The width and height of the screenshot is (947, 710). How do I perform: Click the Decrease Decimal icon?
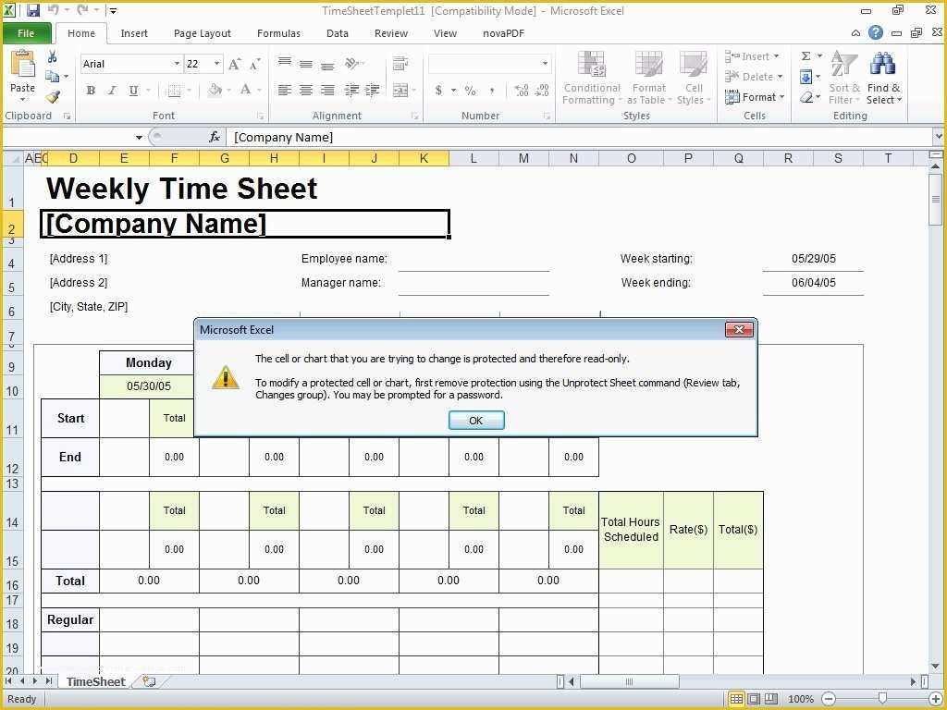tap(542, 91)
